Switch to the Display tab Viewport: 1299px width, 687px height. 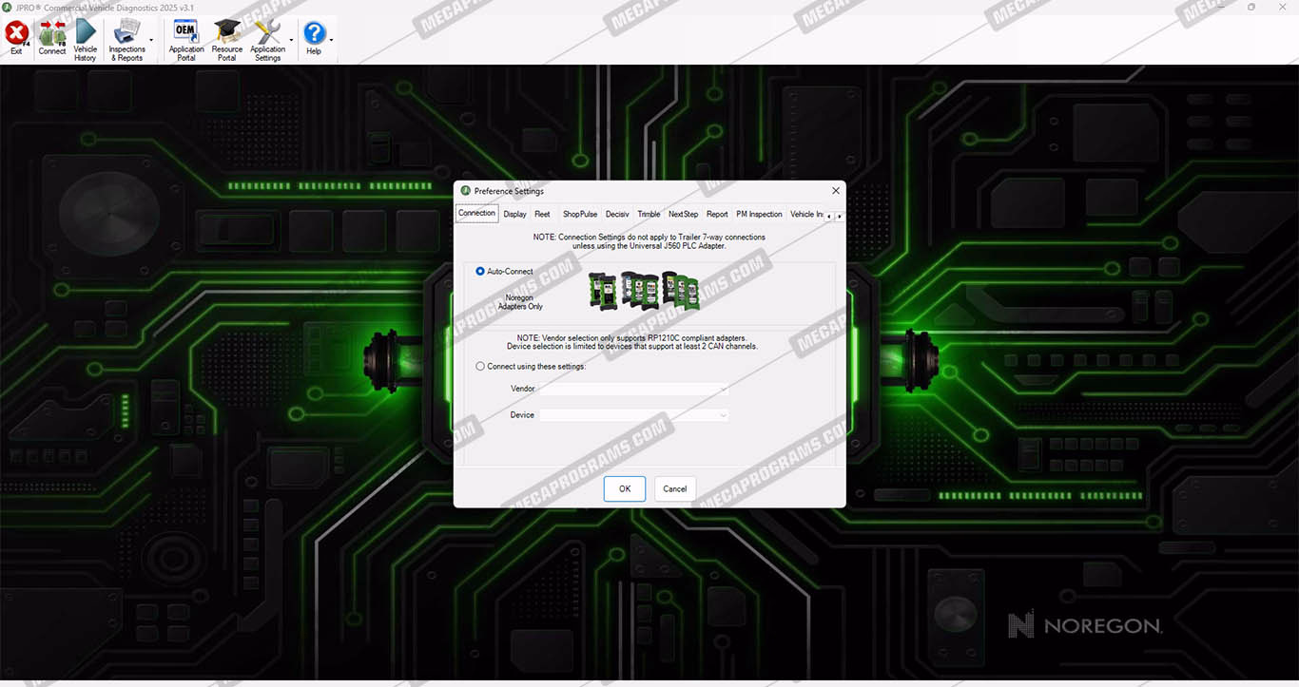(x=514, y=214)
